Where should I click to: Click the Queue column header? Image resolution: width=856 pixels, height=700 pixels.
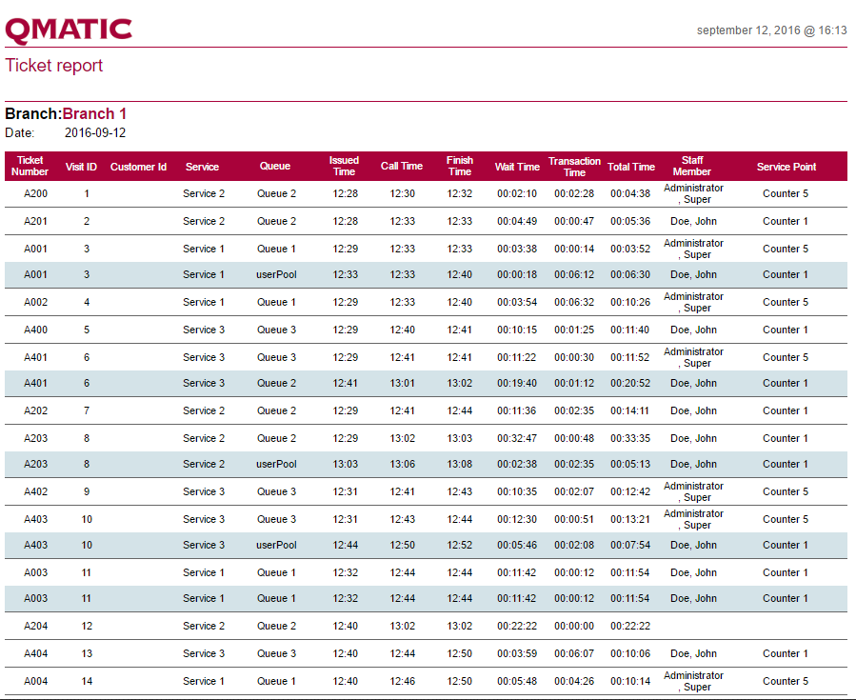(x=275, y=167)
